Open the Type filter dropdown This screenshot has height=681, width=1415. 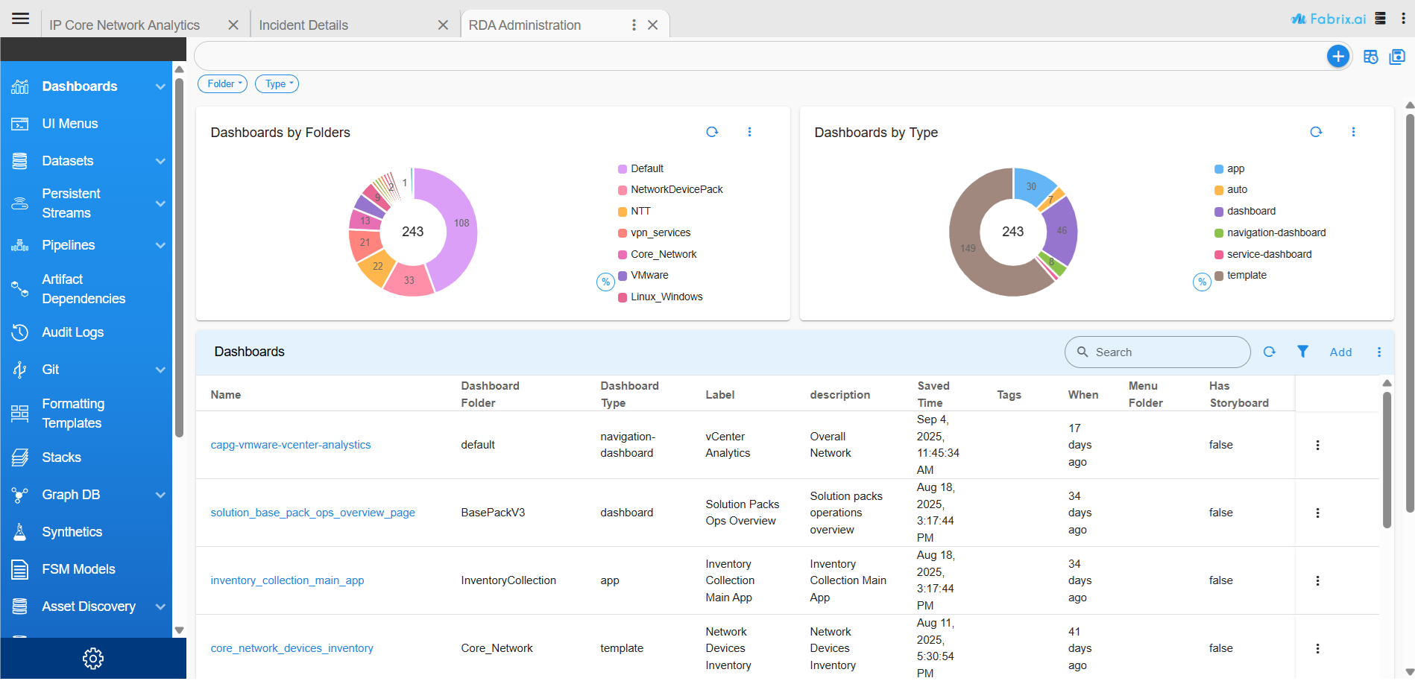(277, 84)
